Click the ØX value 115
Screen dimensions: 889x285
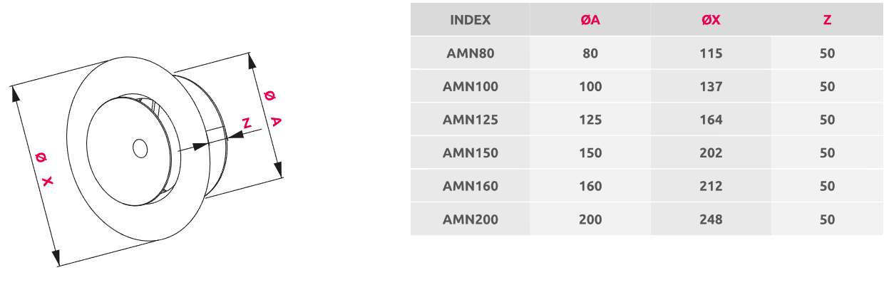click(x=711, y=53)
